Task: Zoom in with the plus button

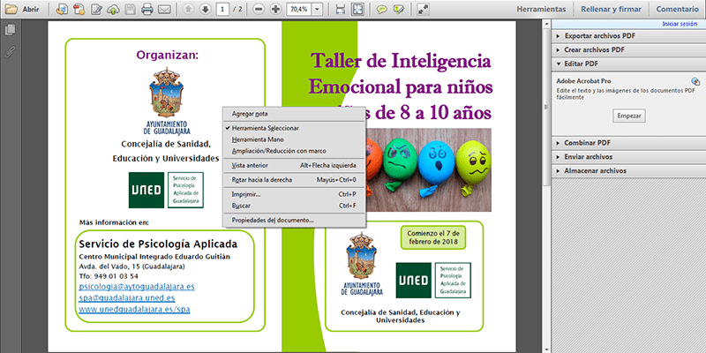Action: (276, 9)
